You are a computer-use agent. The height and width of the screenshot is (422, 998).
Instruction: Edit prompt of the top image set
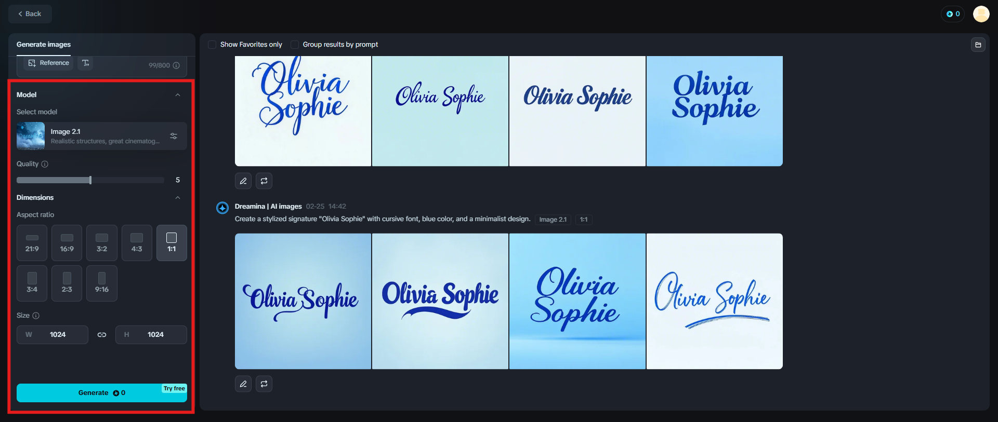243,181
